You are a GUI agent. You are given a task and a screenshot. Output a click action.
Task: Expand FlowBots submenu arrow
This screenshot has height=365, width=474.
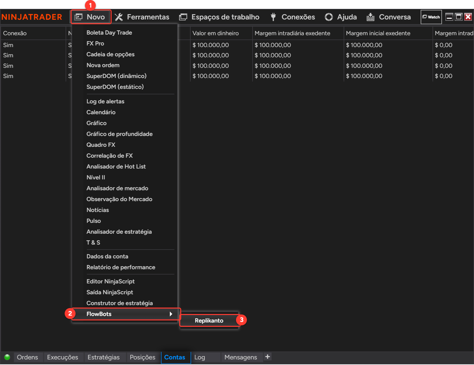(x=171, y=314)
